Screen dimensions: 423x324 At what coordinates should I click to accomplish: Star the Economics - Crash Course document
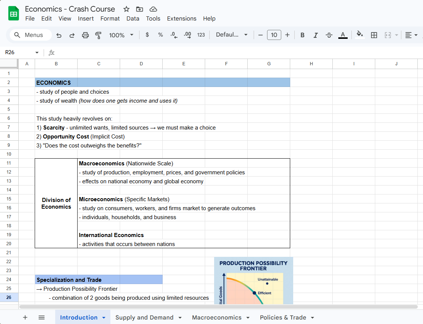[x=126, y=9]
